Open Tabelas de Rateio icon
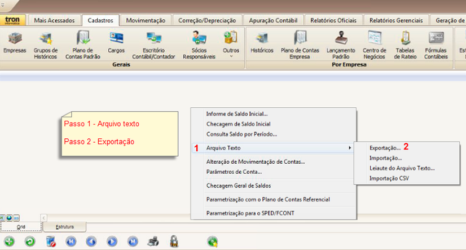Screen dimensions: 466x250 point(405,42)
